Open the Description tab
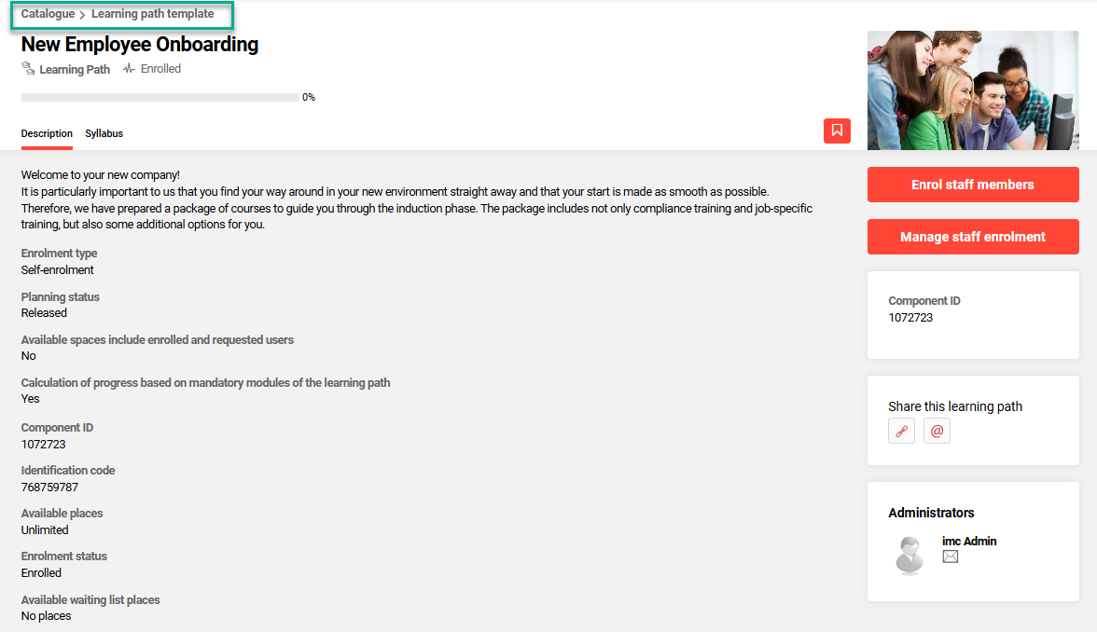The image size is (1097, 632). pyautogui.click(x=47, y=133)
